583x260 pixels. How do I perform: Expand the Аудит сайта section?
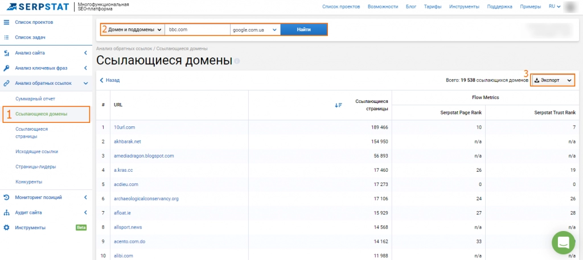coord(85,213)
